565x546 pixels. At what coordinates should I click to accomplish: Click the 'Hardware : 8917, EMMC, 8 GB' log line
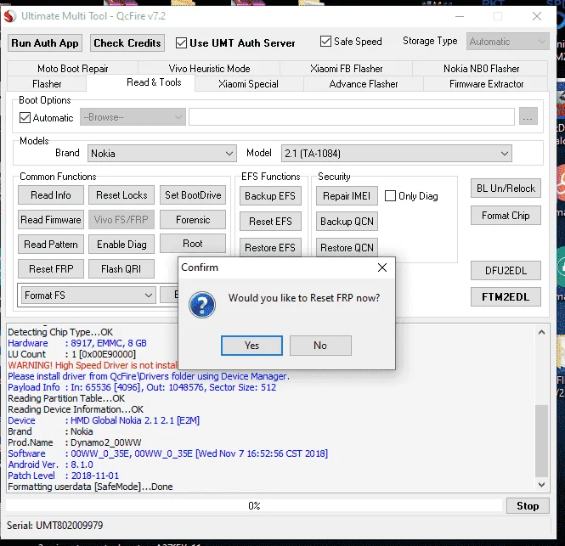click(77, 343)
